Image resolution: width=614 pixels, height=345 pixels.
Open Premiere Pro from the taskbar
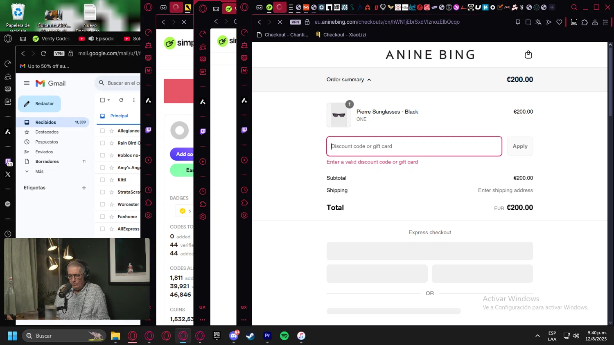[267, 336]
